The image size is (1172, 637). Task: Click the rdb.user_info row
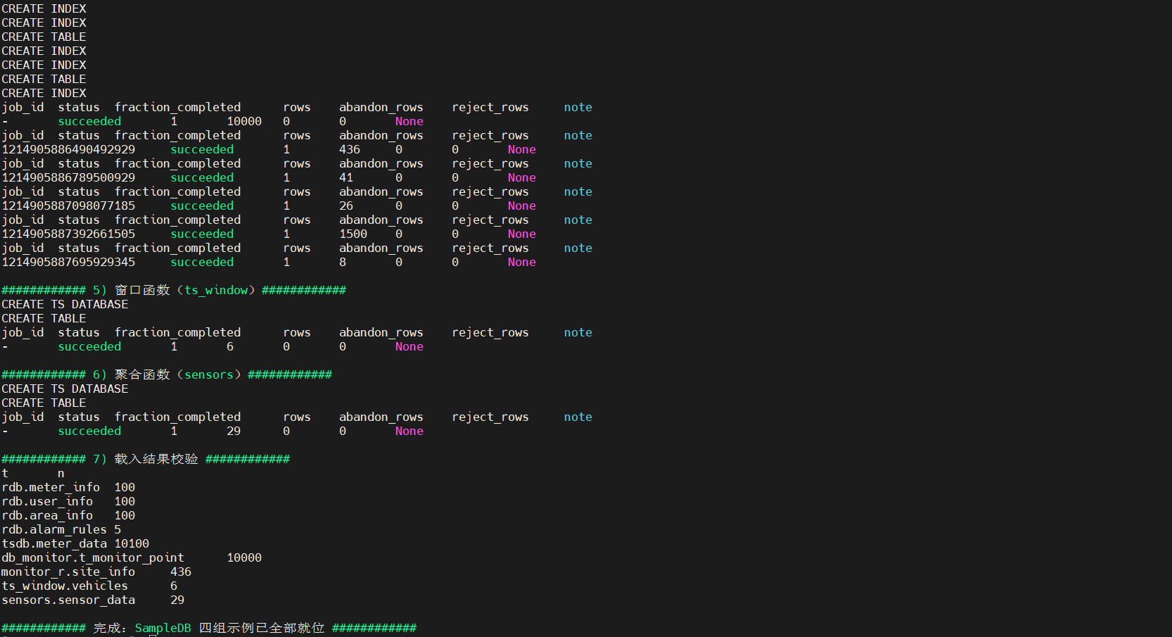[x=68, y=501]
